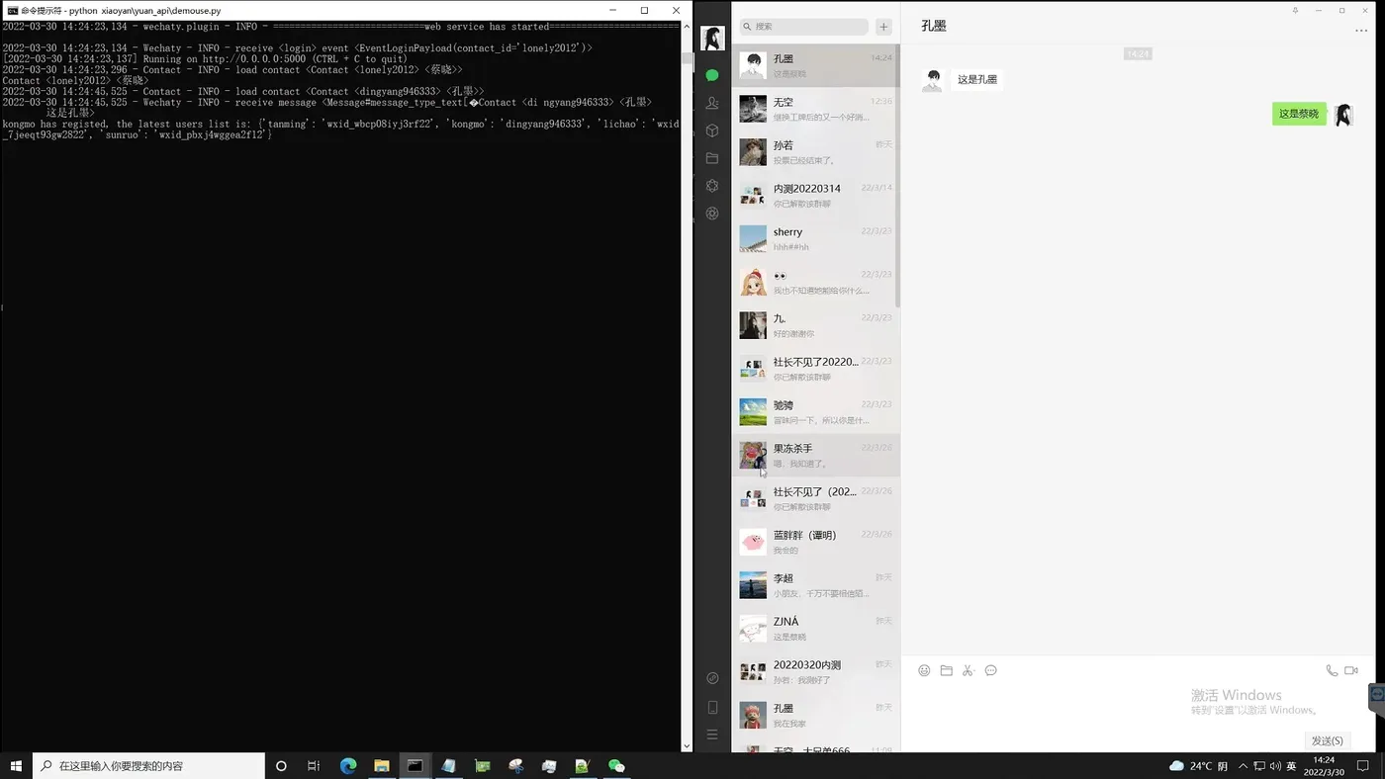Open the WeChat hamburger settings menu
Image resolution: width=1385 pixels, height=779 pixels.
pos(712,735)
